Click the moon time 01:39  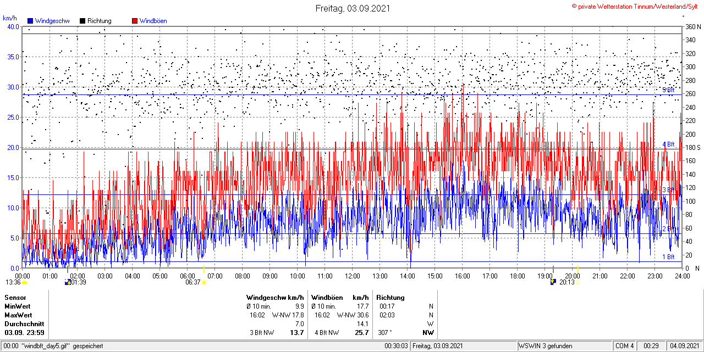click(79, 282)
